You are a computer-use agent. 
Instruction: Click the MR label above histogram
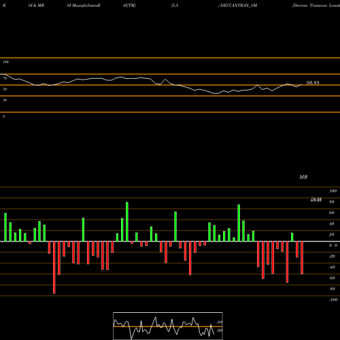pos(303,177)
